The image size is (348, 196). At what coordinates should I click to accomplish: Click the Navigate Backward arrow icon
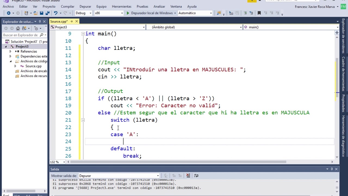click(x=8, y=13)
